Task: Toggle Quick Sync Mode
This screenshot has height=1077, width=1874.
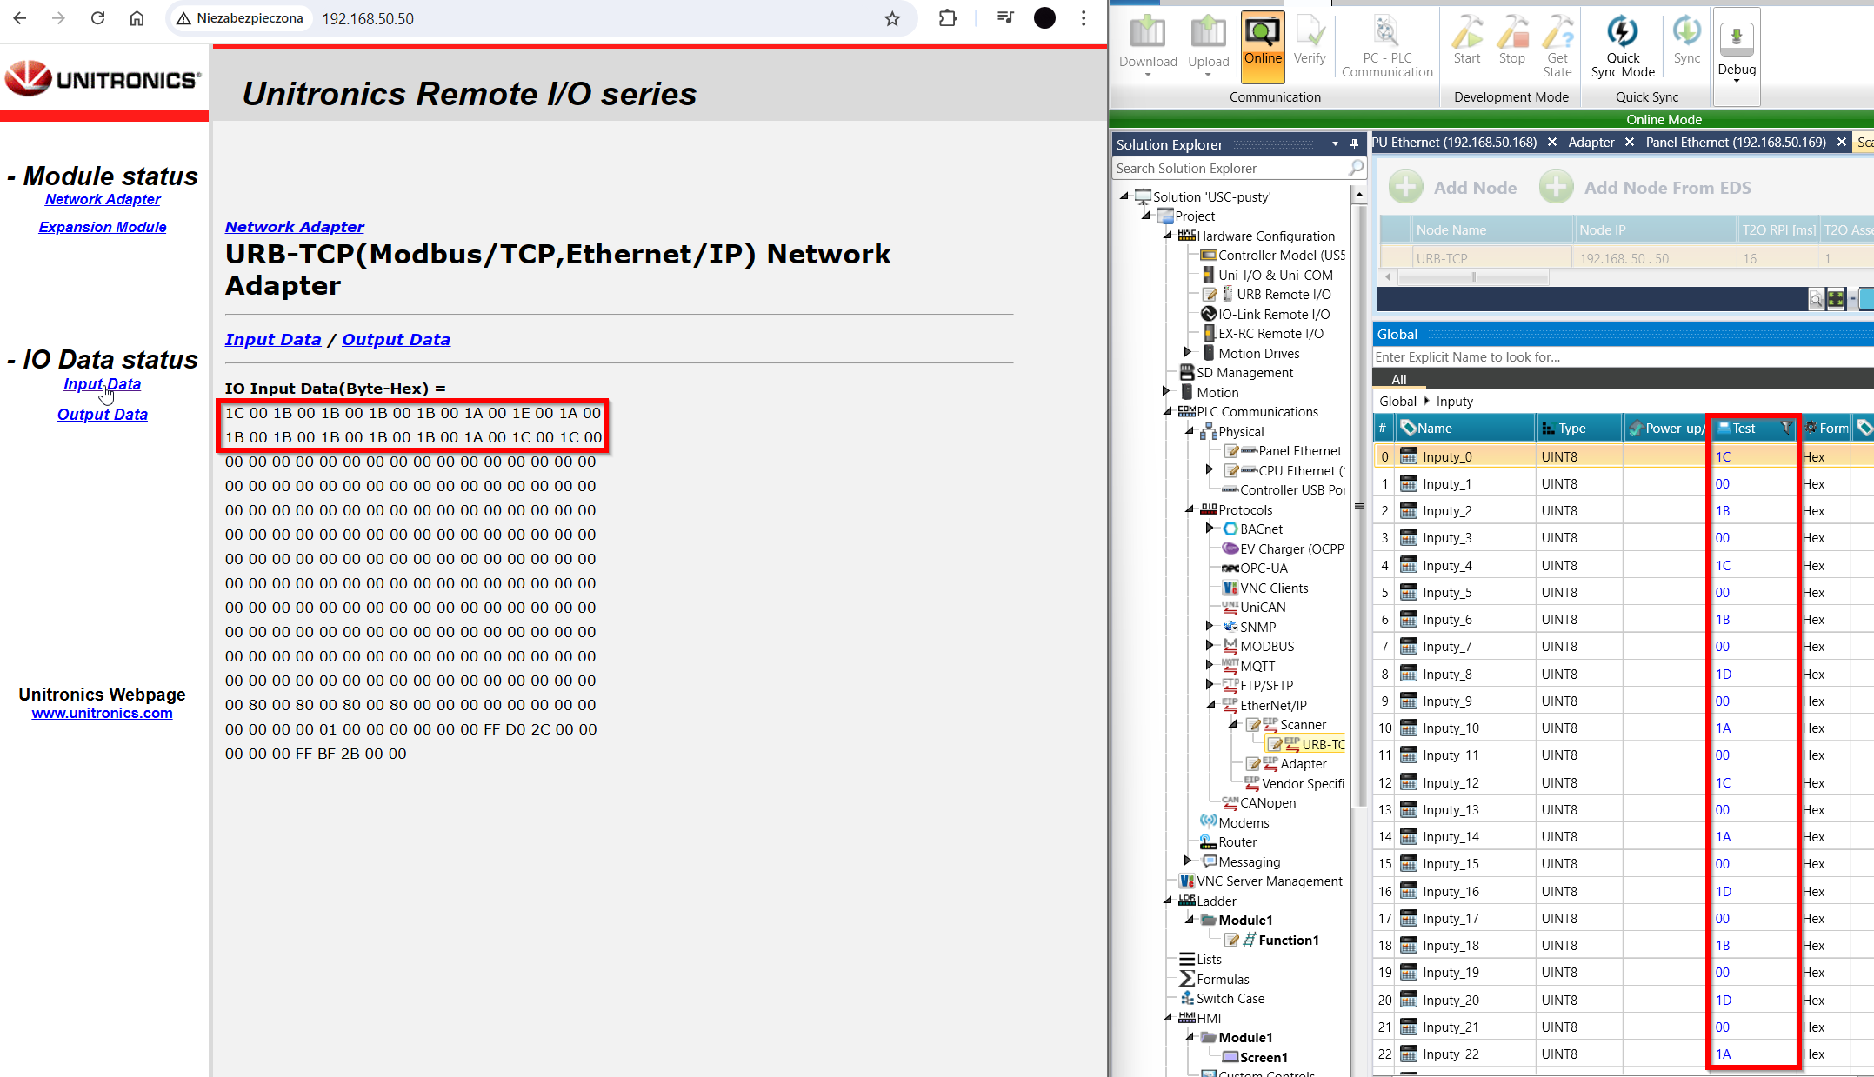Action: 1622,48
